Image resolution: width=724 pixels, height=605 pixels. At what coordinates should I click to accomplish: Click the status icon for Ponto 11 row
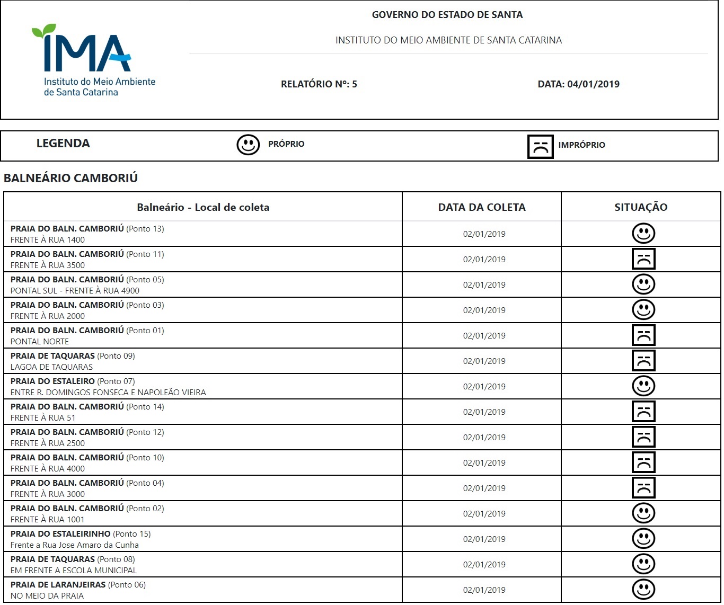pyautogui.click(x=643, y=259)
